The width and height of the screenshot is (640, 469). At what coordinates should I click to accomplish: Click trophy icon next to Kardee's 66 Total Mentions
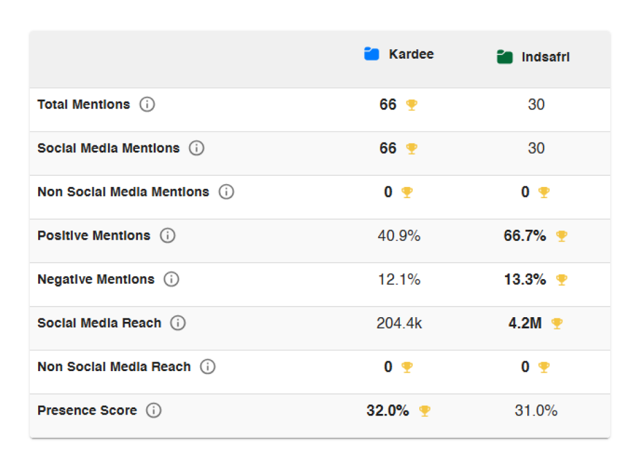(412, 106)
